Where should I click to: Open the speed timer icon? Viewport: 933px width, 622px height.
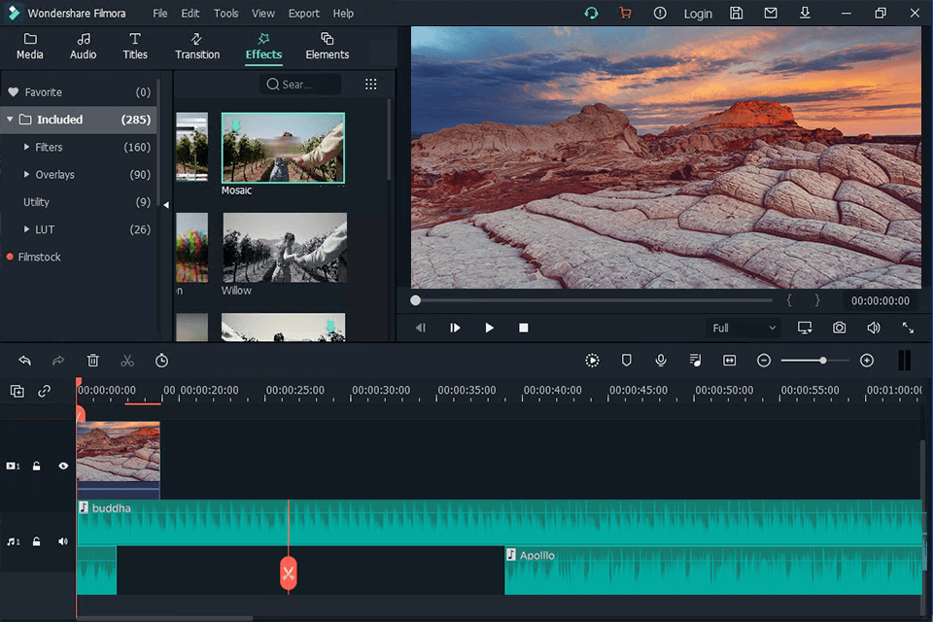(x=162, y=361)
